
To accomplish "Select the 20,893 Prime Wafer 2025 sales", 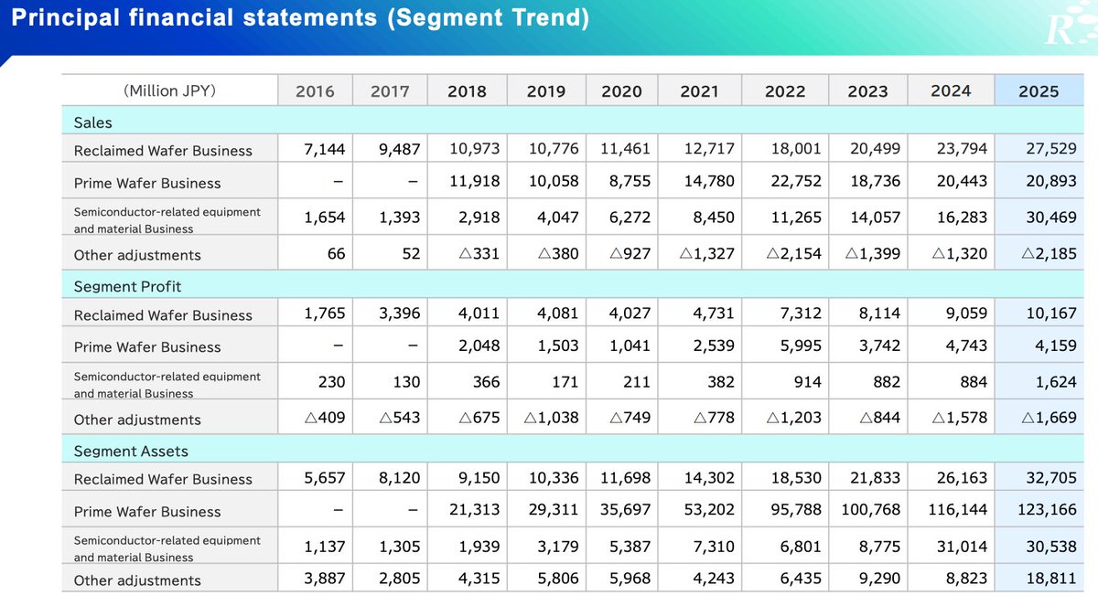I will tap(1051, 181).
